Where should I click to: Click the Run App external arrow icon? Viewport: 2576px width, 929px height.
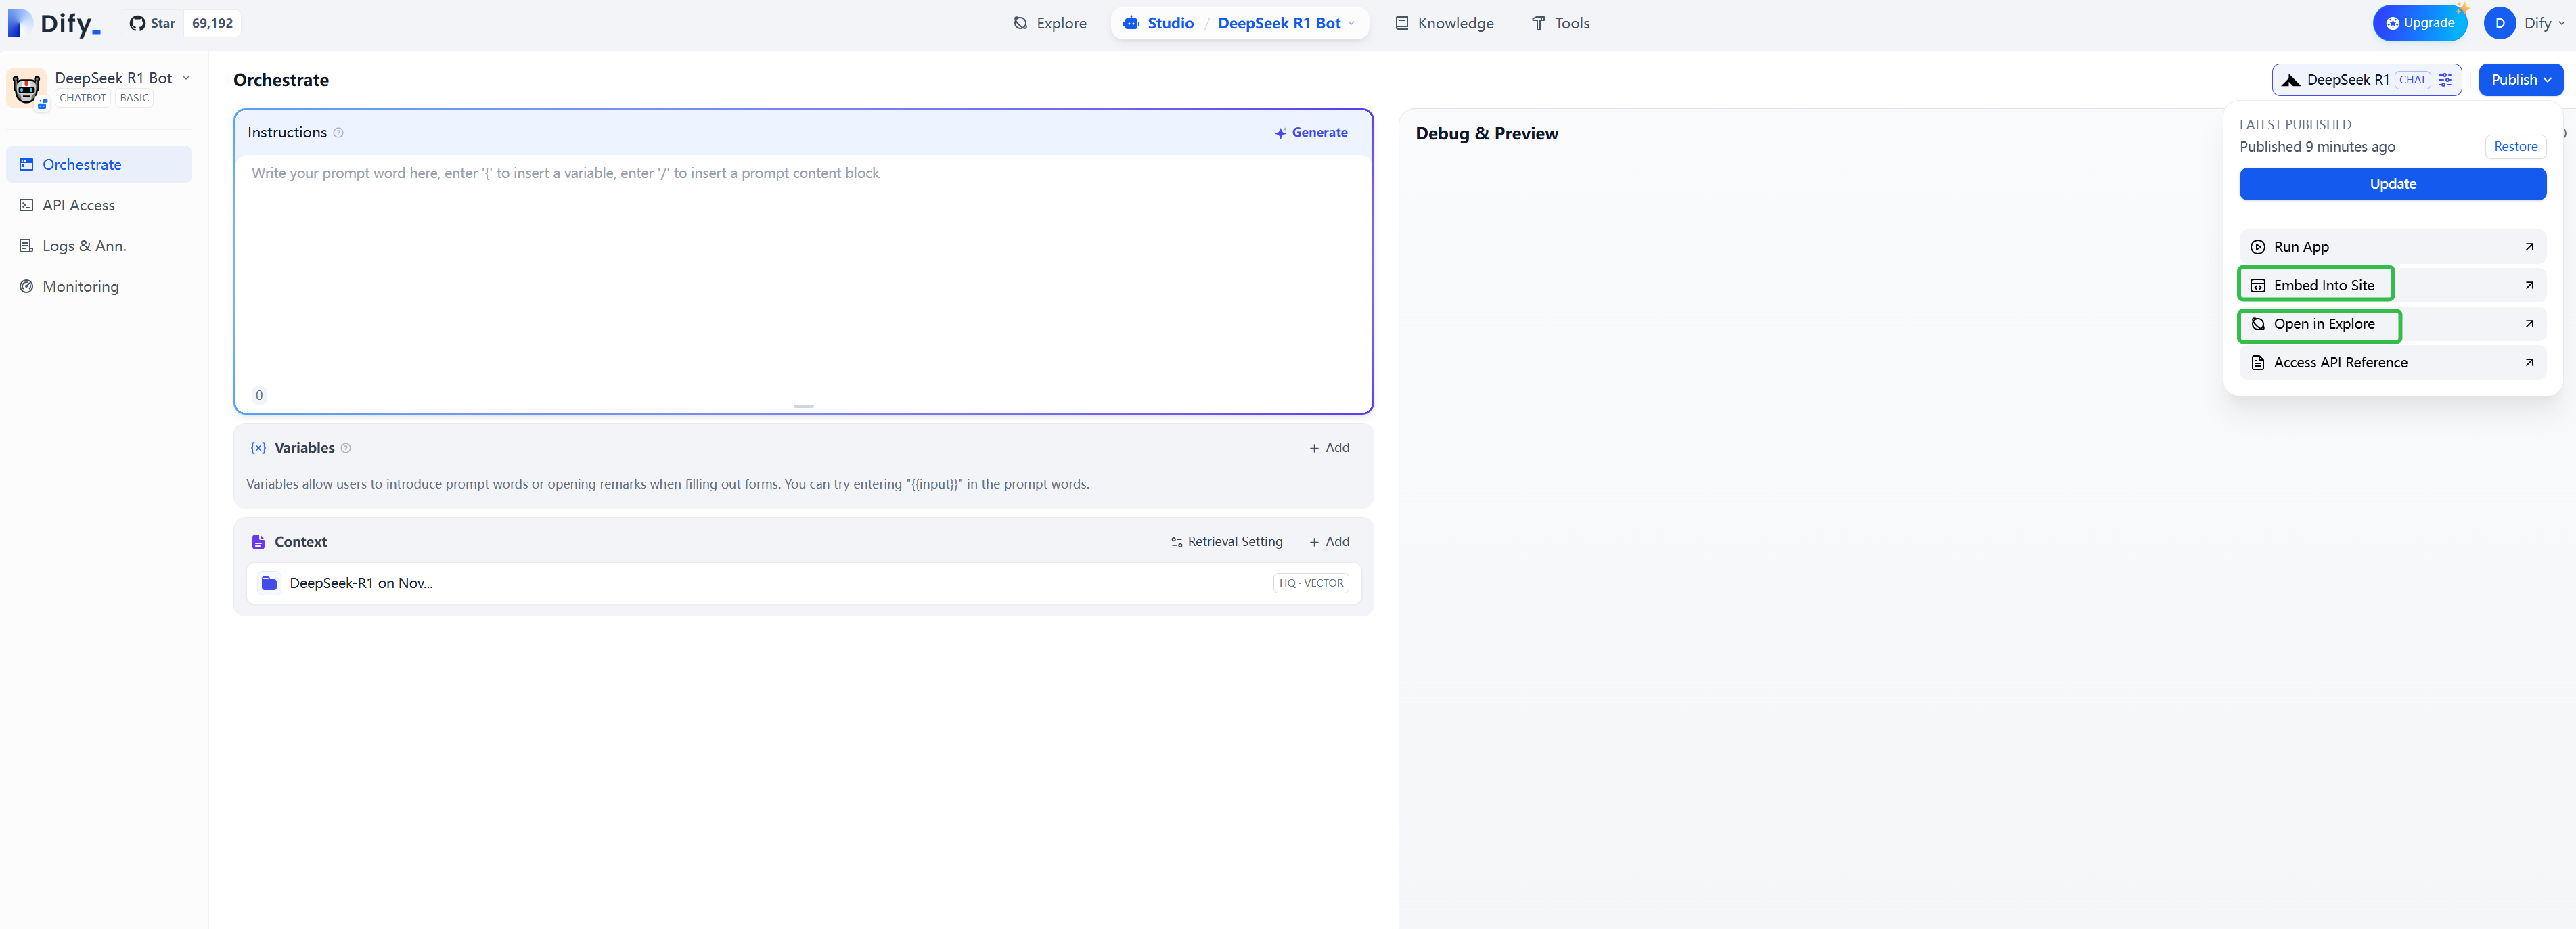click(x=2528, y=247)
